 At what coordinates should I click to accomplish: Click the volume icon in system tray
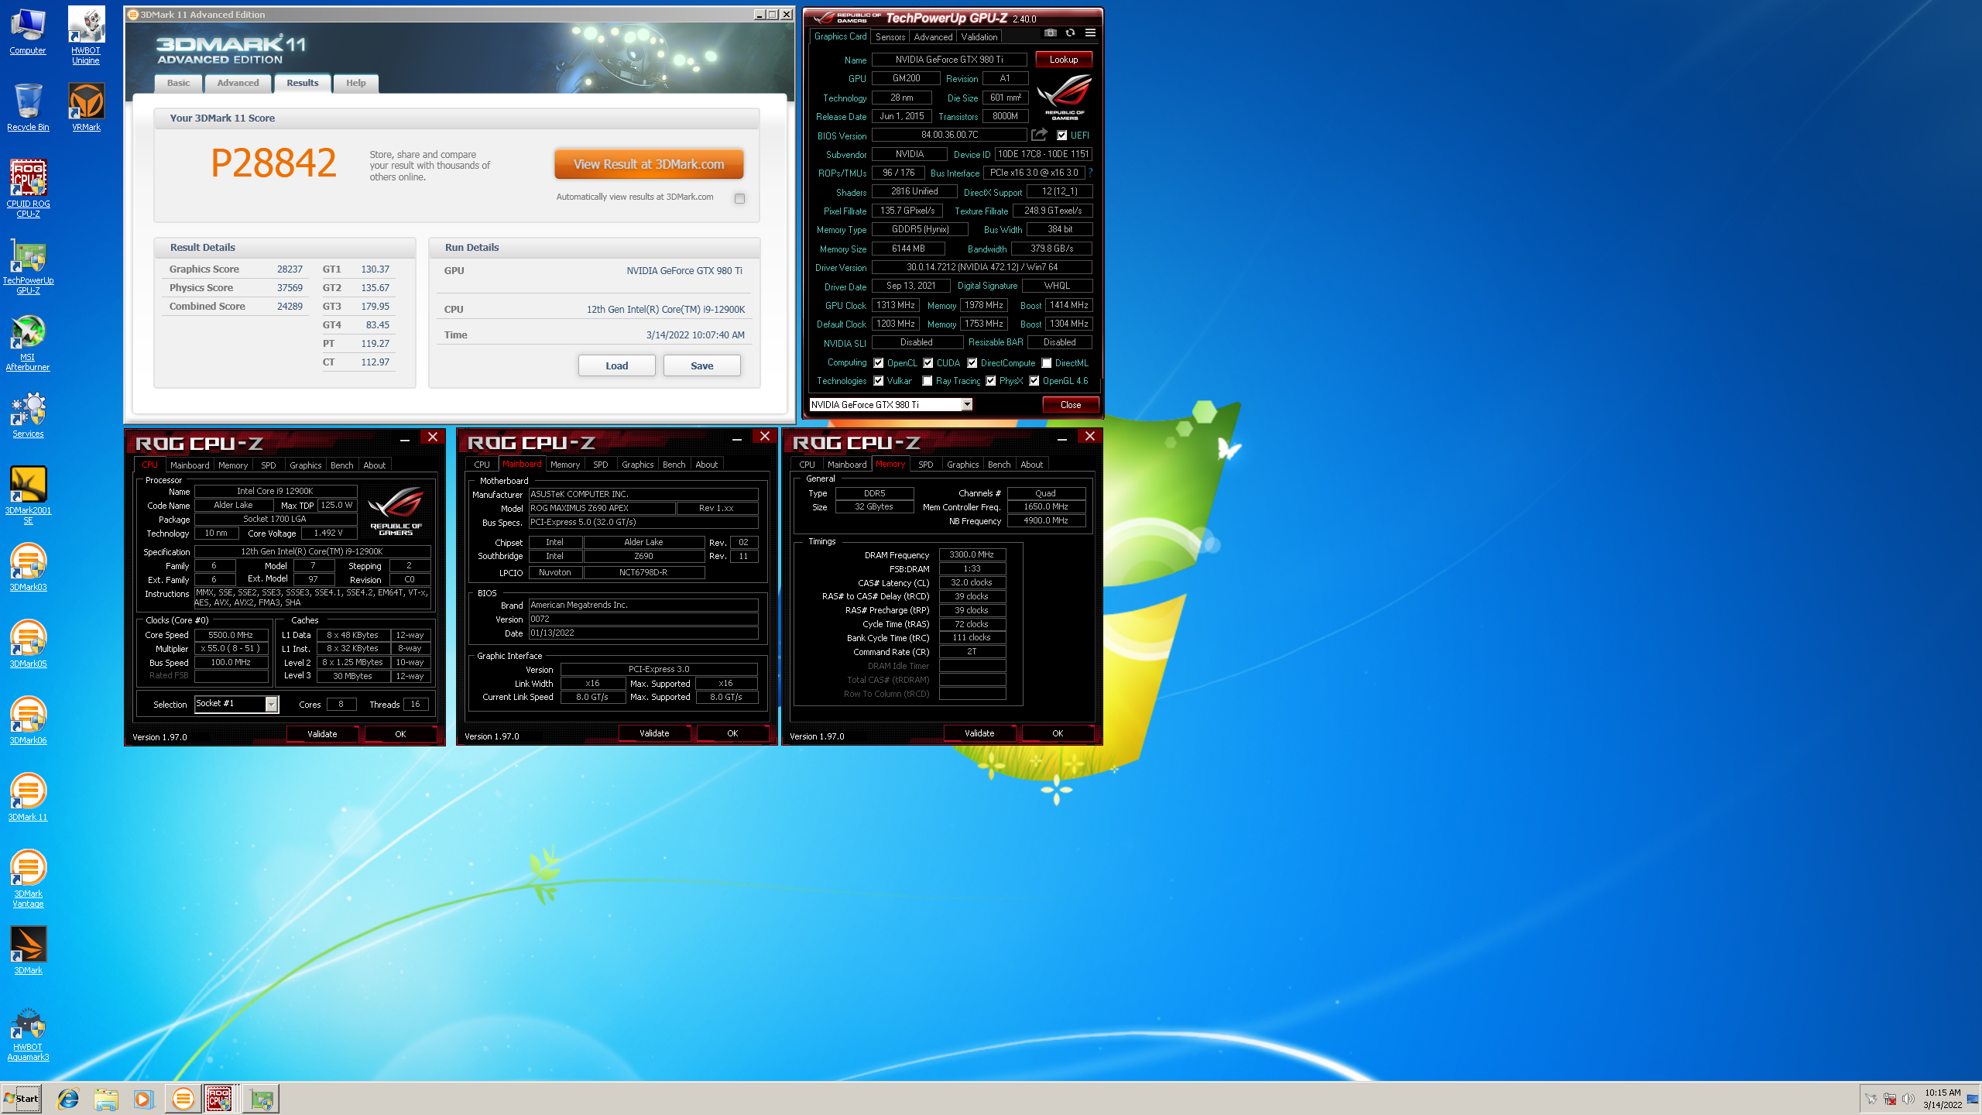click(x=1908, y=1099)
